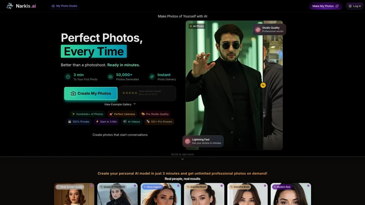Click the sparkles icon on Hundreds+ of Photos
This screenshot has height=205, width=365.
pos(73,114)
